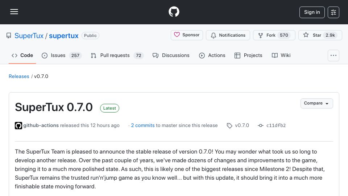The height and width of the screenshot is (196, 348).
Task: Open the v0.7.0 tag link
Action: tap(238, 125)
